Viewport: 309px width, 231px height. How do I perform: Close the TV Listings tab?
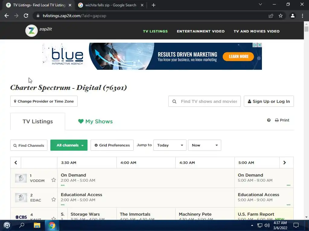pyautogui.click(x=70, y=5)
